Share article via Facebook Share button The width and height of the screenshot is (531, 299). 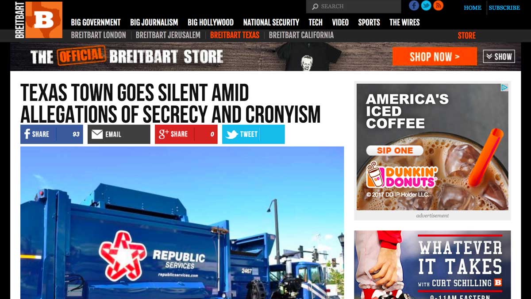click(52, 134)
